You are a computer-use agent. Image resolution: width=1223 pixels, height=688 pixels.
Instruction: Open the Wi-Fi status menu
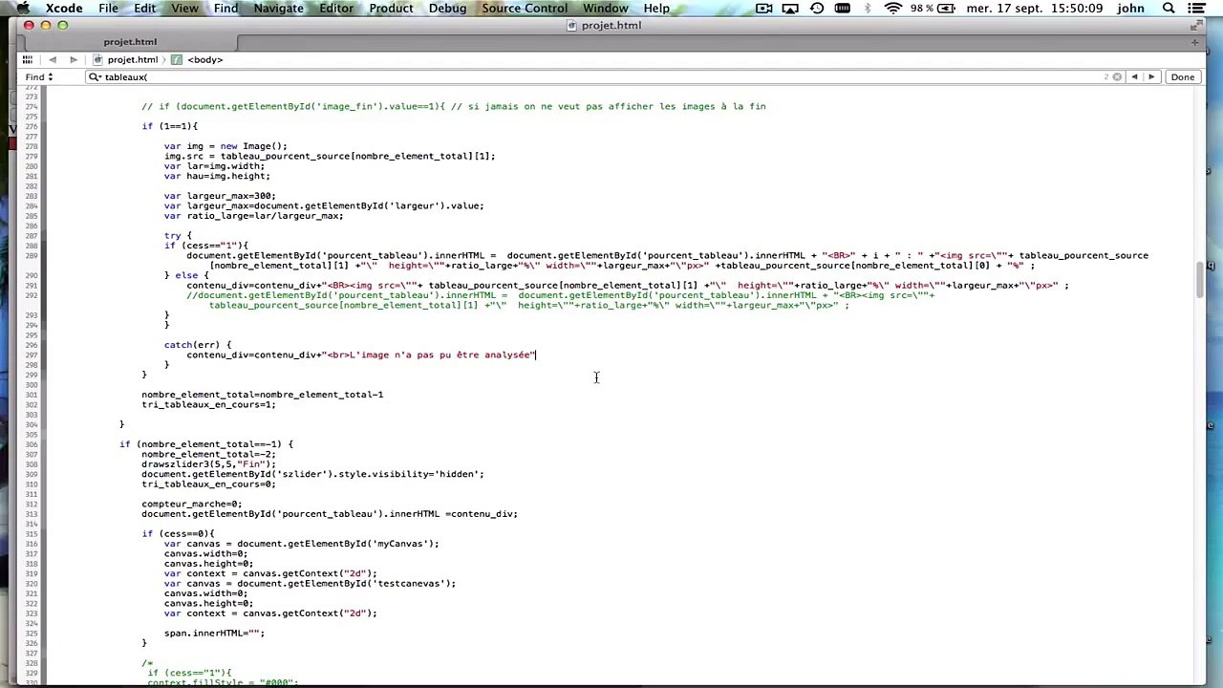tap(892, 9)
